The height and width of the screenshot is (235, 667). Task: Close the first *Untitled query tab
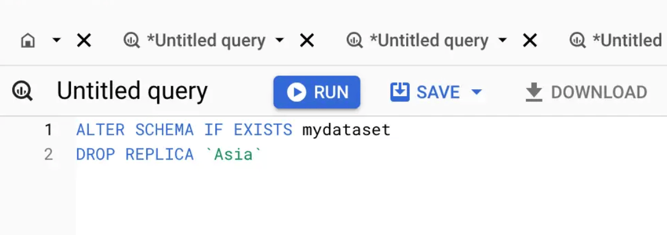point(306,41)
